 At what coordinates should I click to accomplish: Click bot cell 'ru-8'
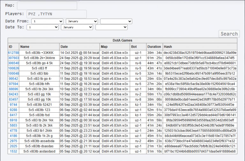pyautogui.click(x=138, y=100)
